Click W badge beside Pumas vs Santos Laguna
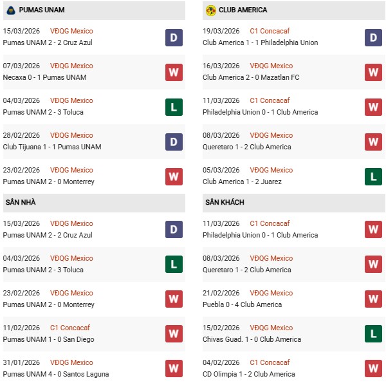The height and width of the screenshot is (383, 386). [174, 369]
